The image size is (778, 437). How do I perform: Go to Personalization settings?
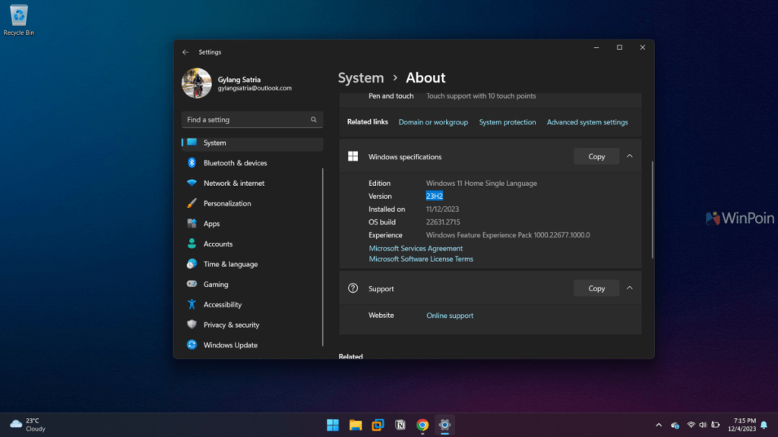[x=226, y=203]
